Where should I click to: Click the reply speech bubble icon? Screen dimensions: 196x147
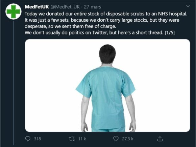[x=28, y=139]
